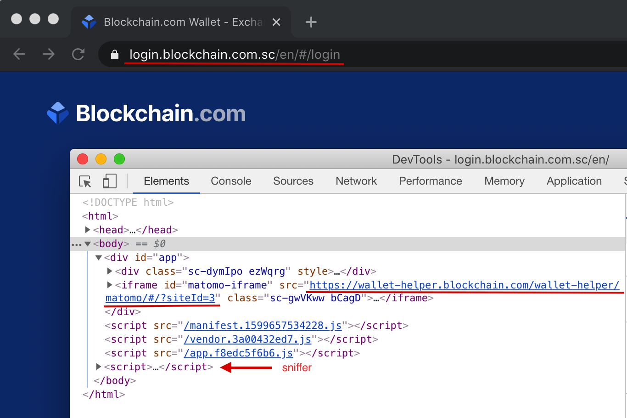Expand the head element node
Image resolution: width=627 pixels, height=418 pixels.
click(88, 230)
